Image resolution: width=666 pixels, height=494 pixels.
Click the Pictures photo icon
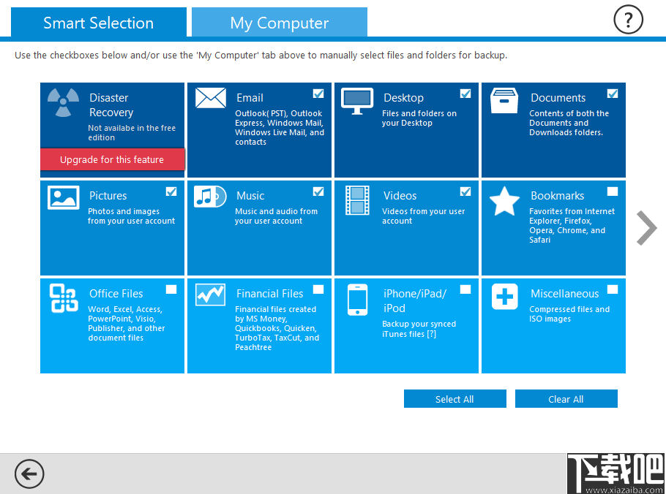tap(63, 197)
